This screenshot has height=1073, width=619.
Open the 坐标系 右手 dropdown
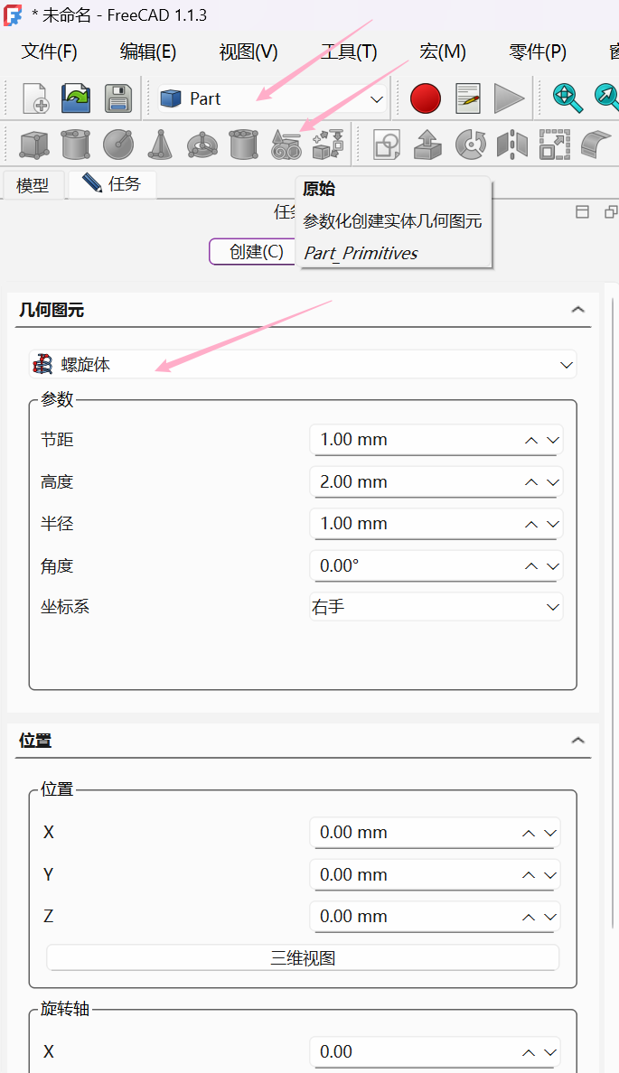[436, 607]
